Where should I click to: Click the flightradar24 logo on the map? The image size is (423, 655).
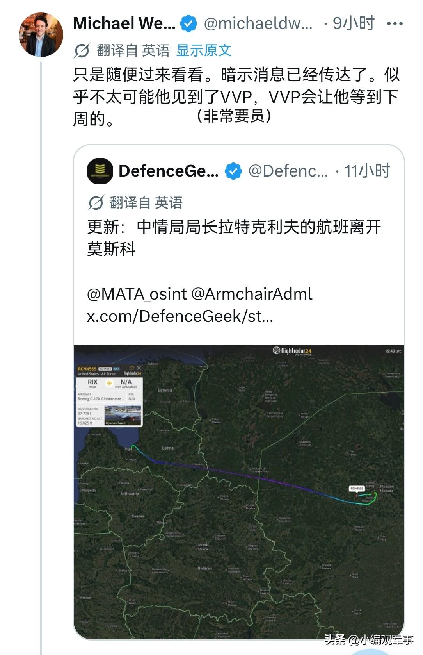click(x=292, y=351)
